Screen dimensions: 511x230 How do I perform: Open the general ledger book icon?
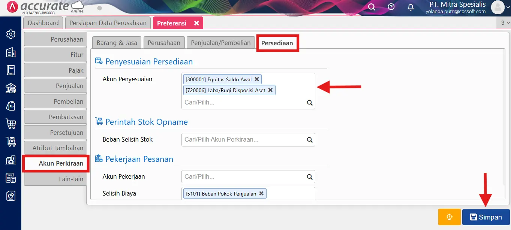[10, 70]
